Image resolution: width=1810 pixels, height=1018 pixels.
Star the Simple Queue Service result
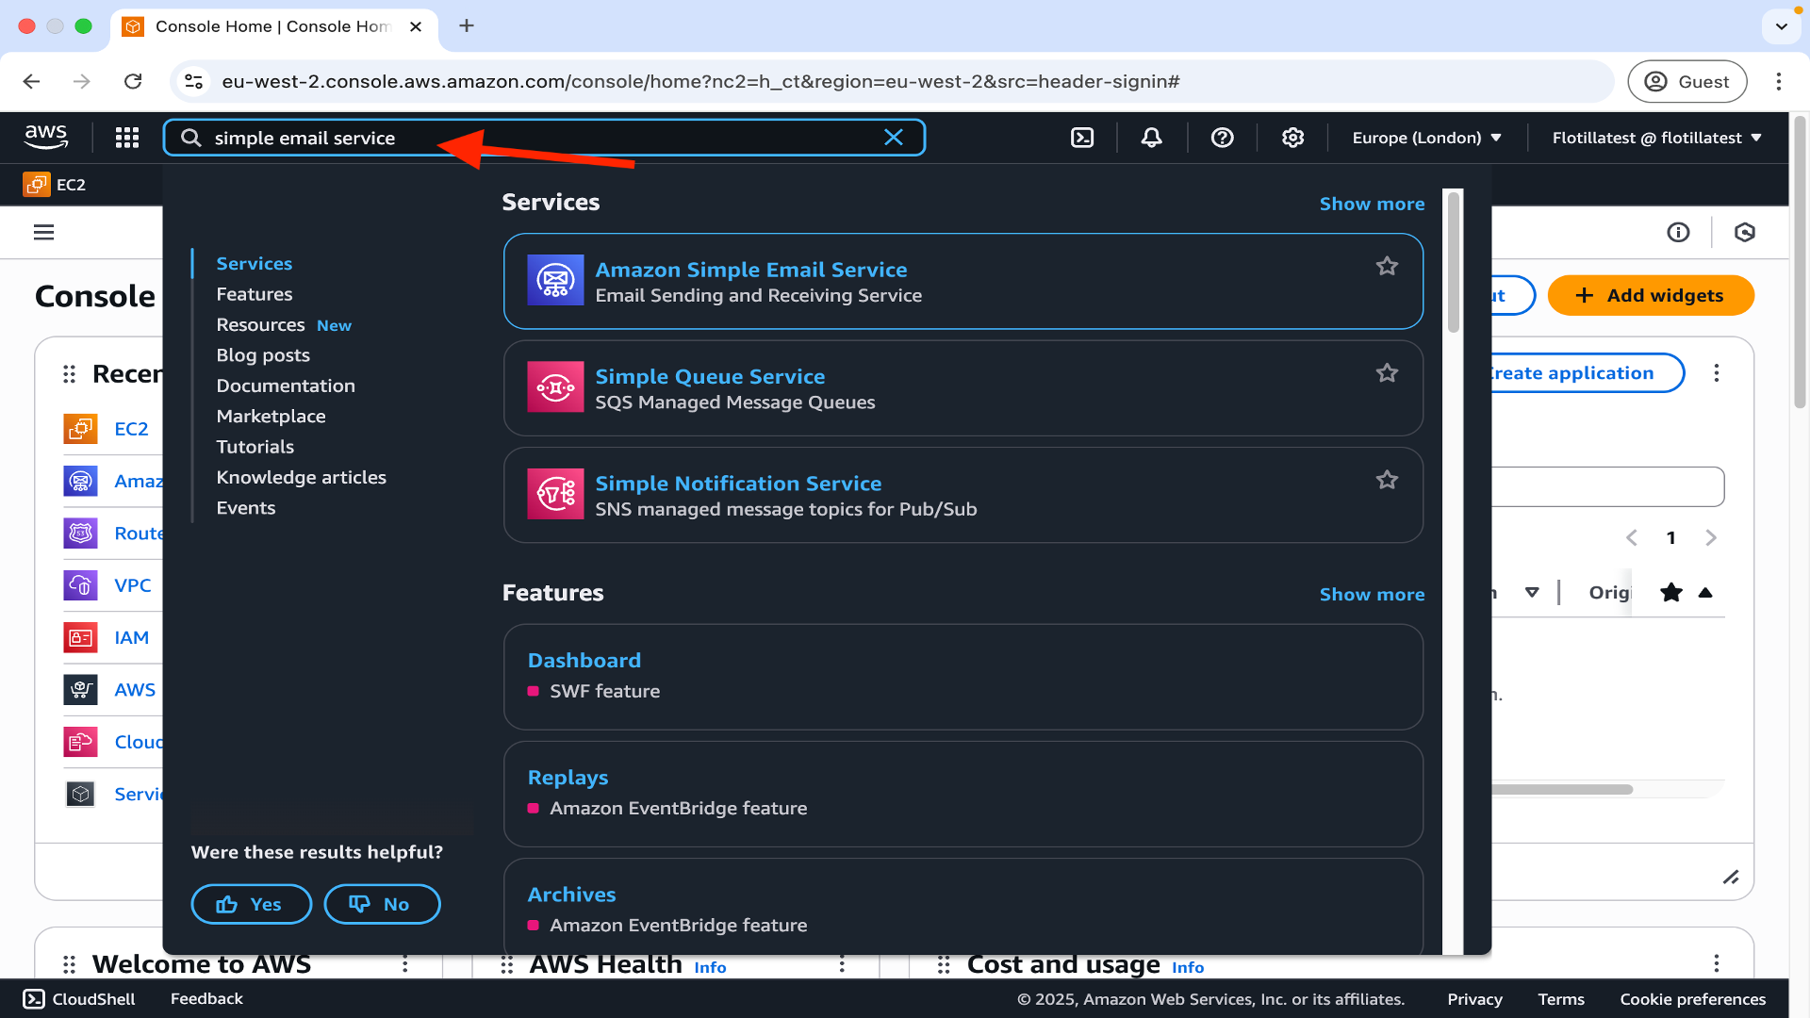(x=1386, y=373)
